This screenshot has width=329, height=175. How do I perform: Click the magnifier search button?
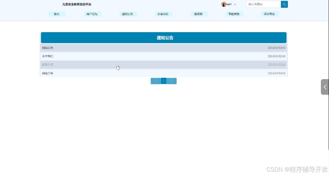point(284,4)
